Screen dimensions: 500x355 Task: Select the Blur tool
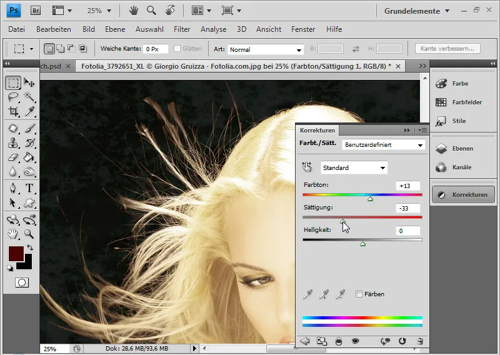point(13,172)
